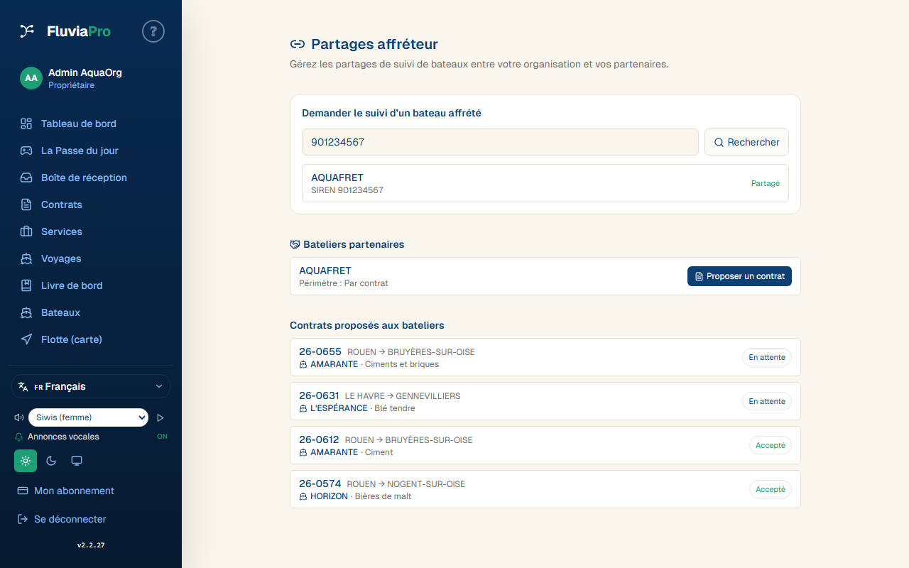Click the Boîte de réception inbox icon
The image size is (909, 568).
coord(26,177)
